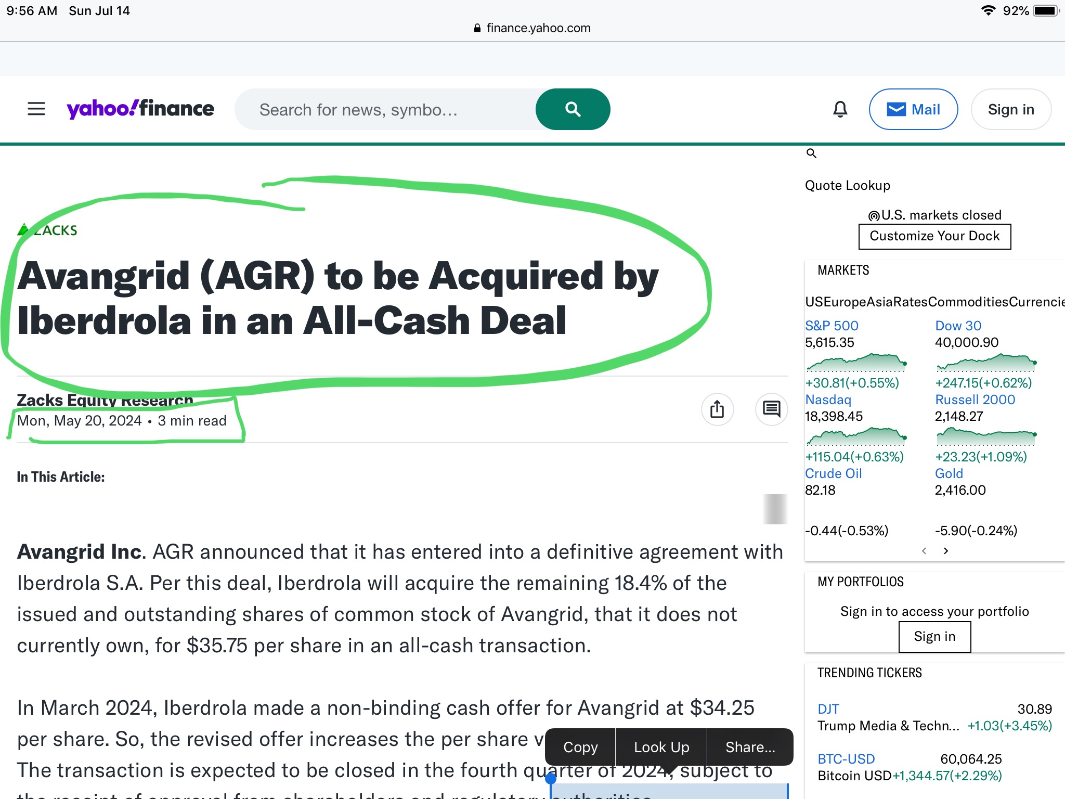This screenshot has width=1065, height=799.
Task: Click the MY PORTFOLIOS heading
Action: click(x=861, y=582)
